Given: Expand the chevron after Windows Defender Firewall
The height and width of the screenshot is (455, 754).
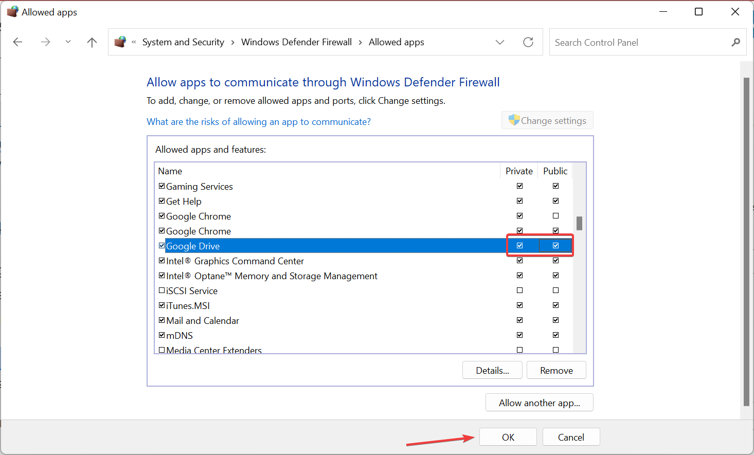Looking at the screenshot, I should pos(360,42).
